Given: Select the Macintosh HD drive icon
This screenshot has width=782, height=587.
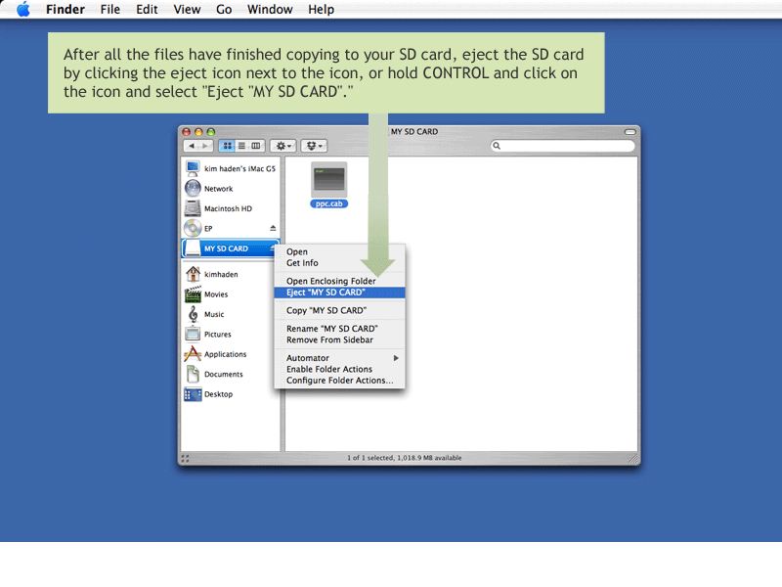Looking at the screenshot, I should tap(193, 208).
